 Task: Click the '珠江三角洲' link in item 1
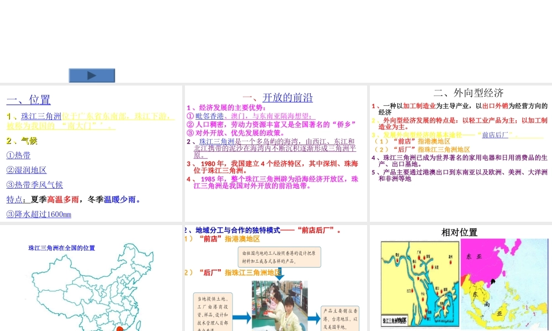[x=41, y=116]
